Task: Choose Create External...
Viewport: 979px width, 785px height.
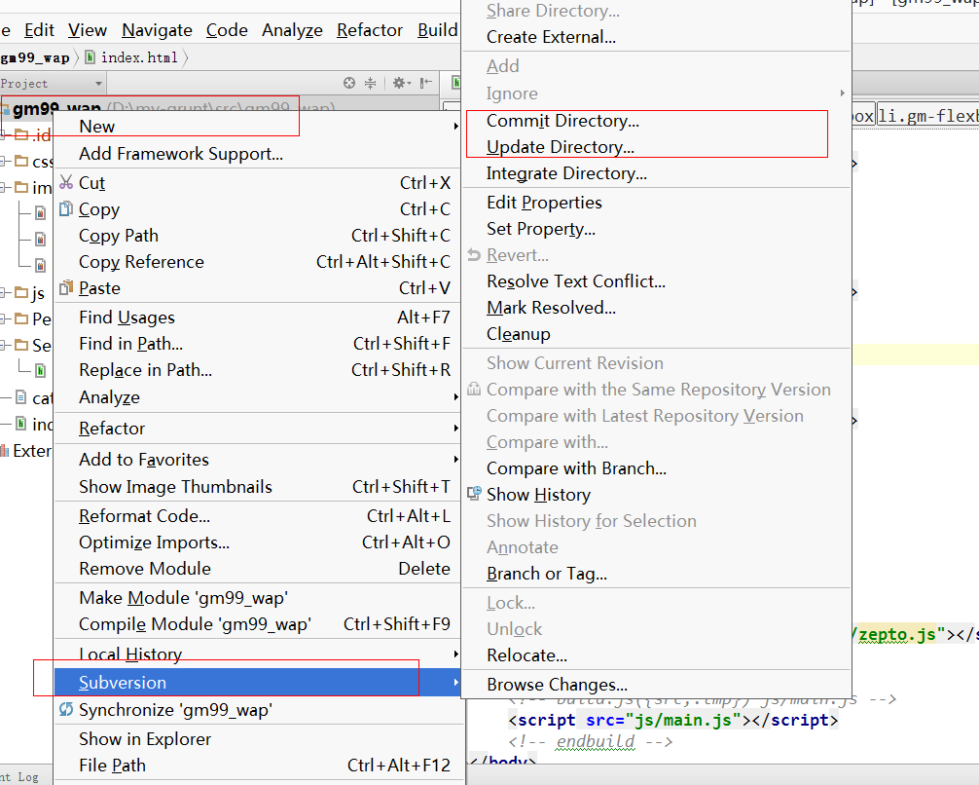Action: pyautogui.click(x=657, y=37)
